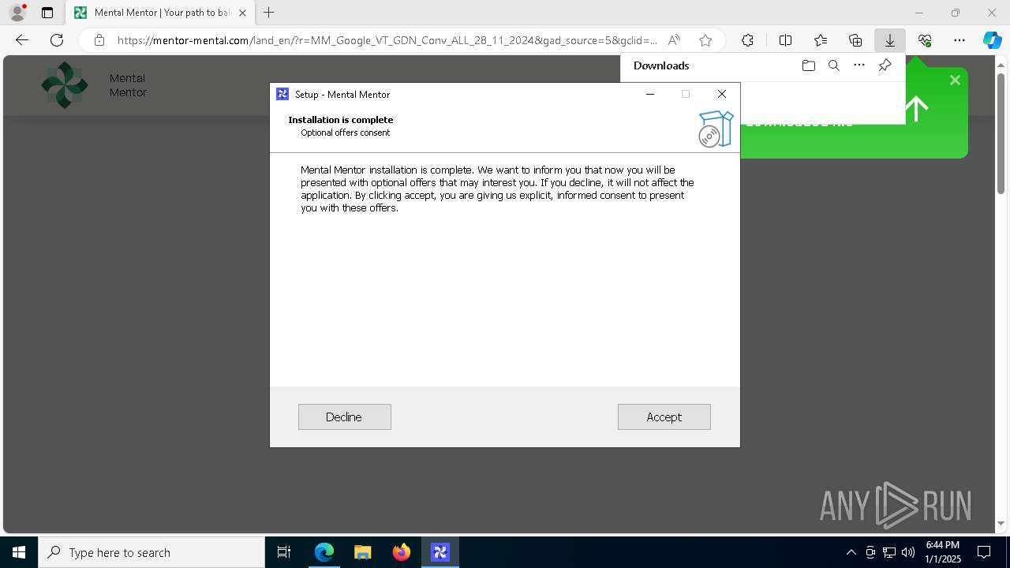Image resolution: width=1010 pixels, height=568 pixels.
Task: Refresh the current page
Action: coord(57,40)
